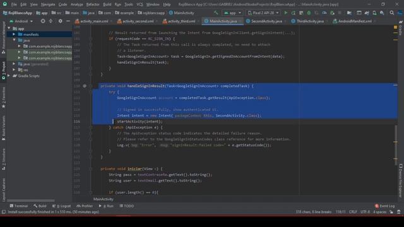Open the Build tool window at bottom
The image size is (404, 227).
[40, 206]
